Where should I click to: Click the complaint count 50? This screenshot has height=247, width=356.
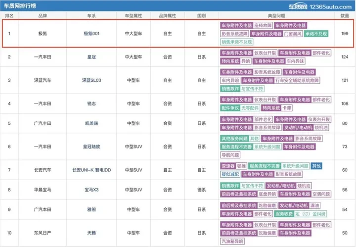(x=345, y=233)
